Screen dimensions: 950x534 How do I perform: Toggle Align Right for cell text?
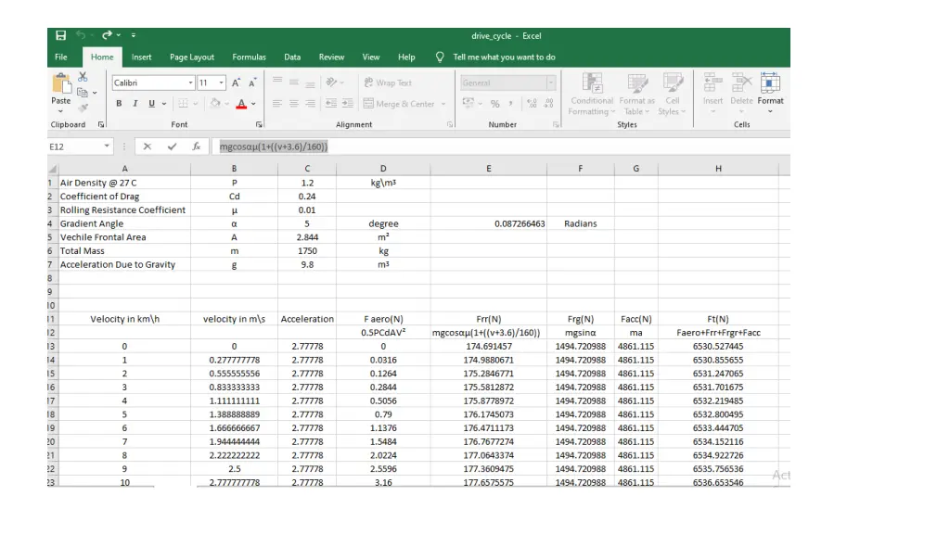(310, 104)
